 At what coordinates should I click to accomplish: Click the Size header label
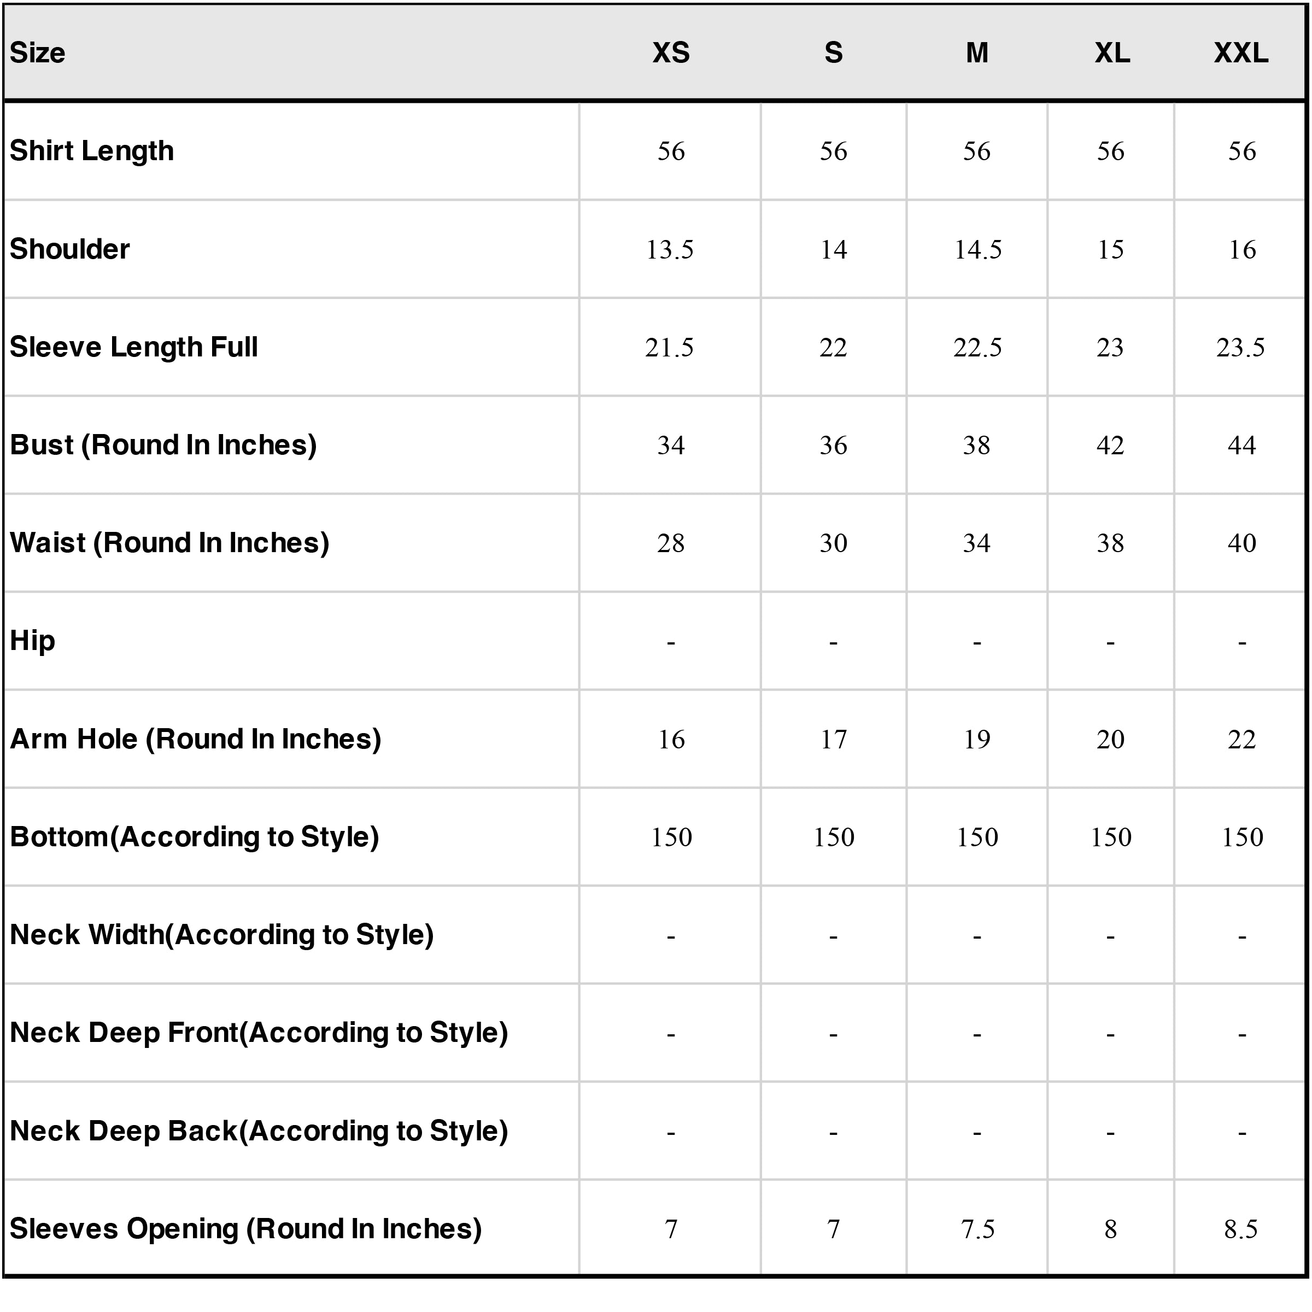(37, 53)
